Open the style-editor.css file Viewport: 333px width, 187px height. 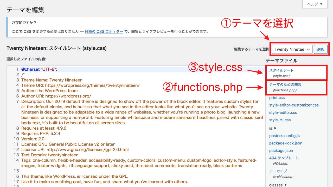click(x=283, y=112)
